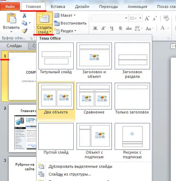Switch to the Вставка tab
176x181 pixels.
(58, 7)
